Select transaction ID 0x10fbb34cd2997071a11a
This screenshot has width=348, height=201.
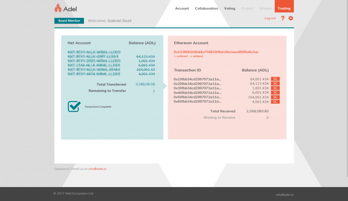click(197, 79)
